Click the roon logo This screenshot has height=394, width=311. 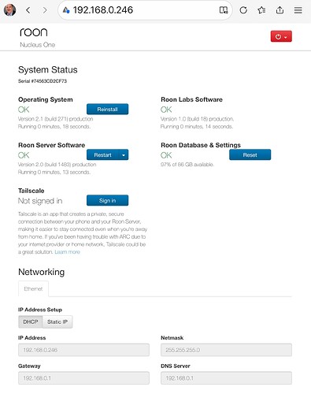(x=34, y=32)
